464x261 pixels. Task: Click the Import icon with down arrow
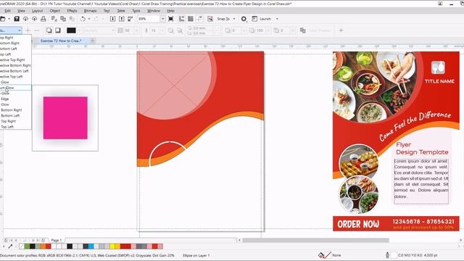pos(112,19)
